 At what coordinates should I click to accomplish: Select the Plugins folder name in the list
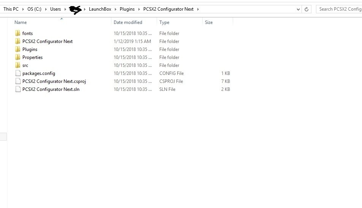30,49
